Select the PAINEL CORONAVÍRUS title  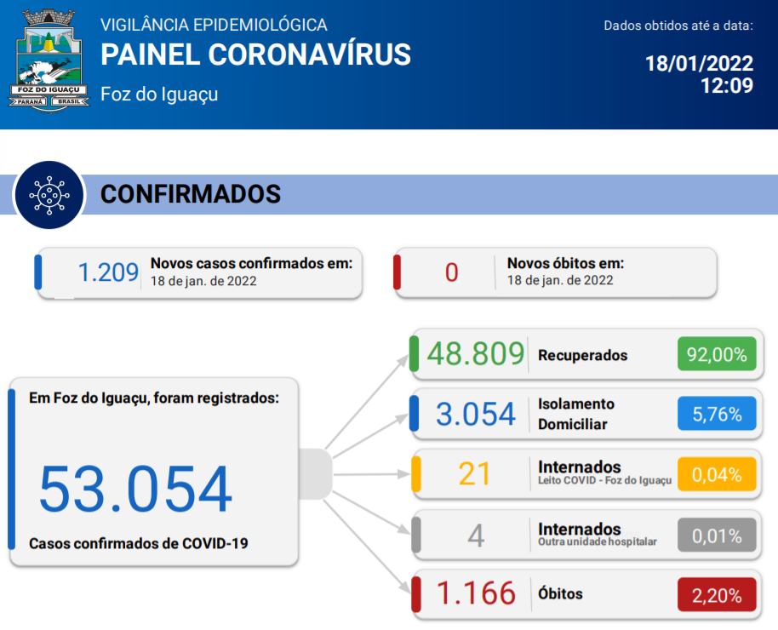click(x=255, y=54)
